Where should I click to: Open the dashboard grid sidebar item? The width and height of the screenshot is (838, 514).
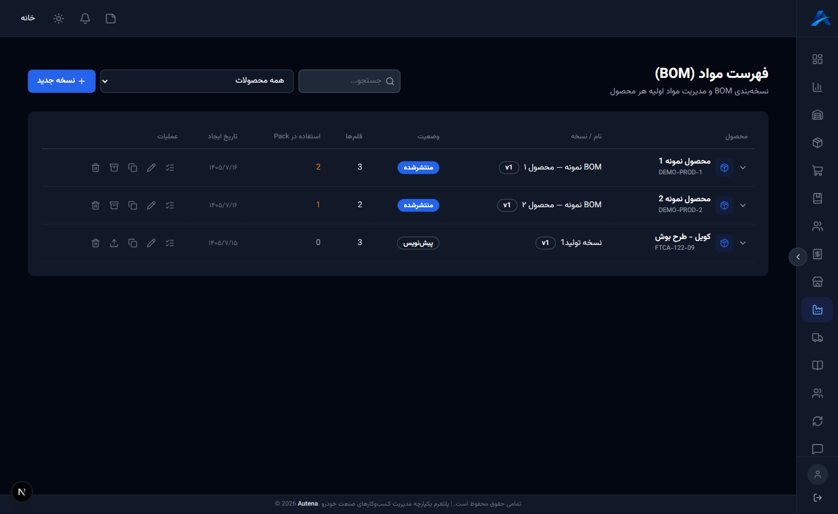[817, 59]
